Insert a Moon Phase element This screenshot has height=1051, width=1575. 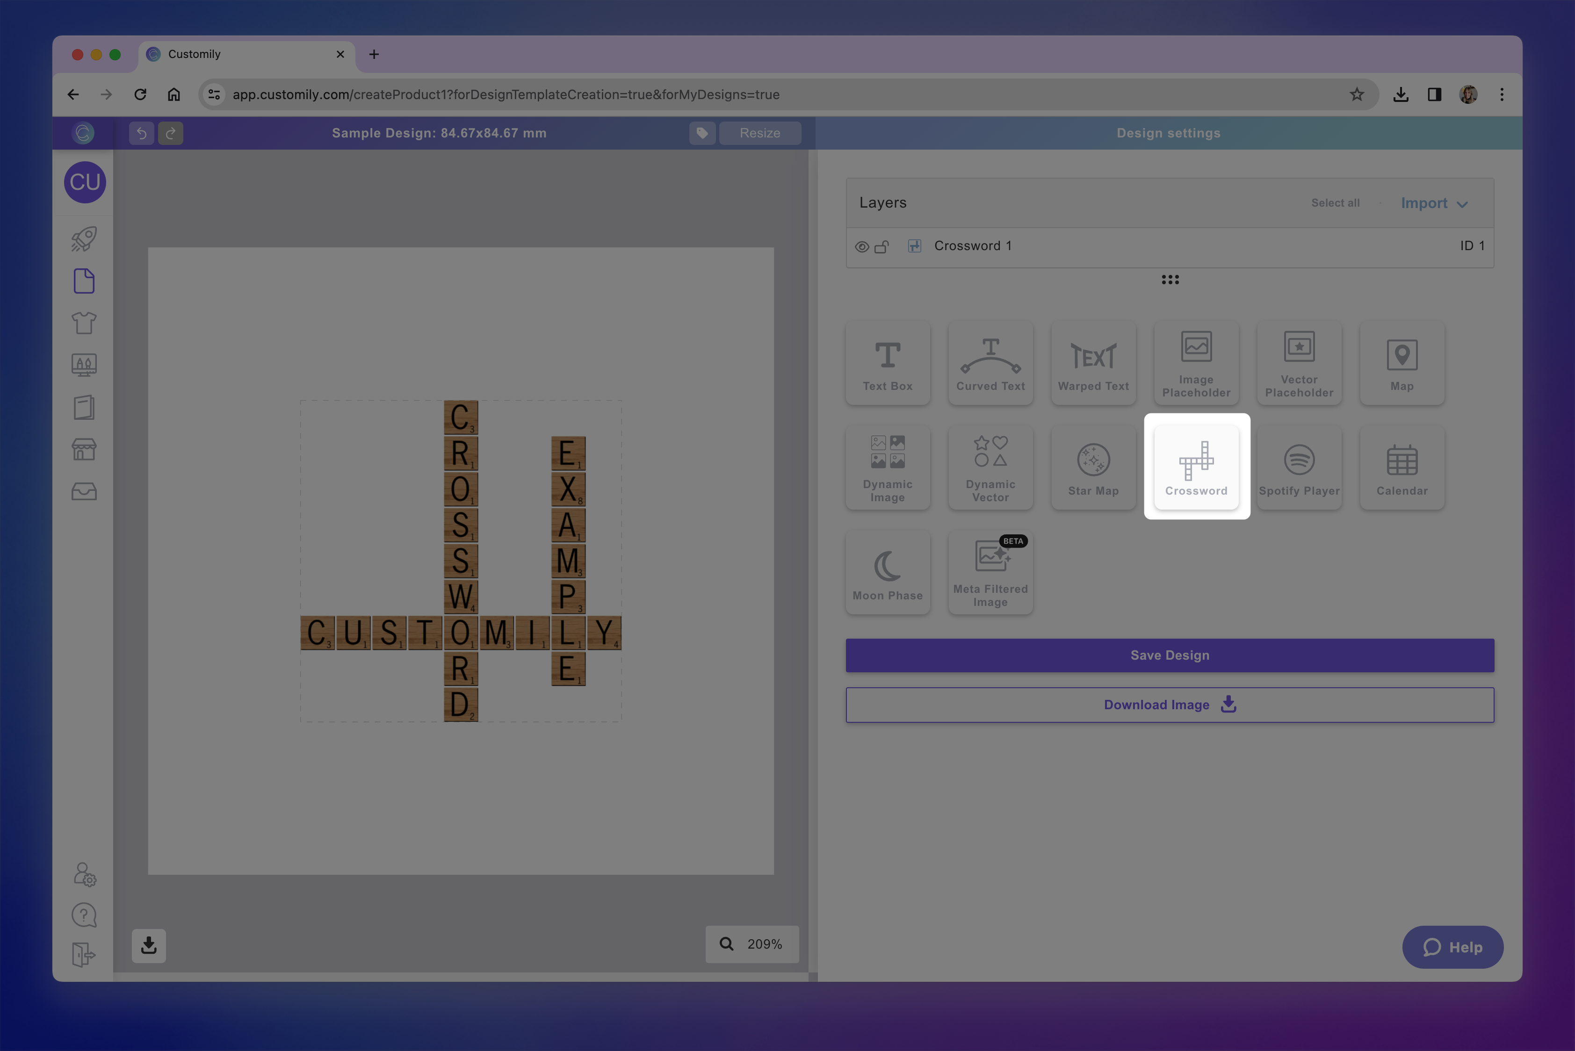[x=888, y=572]
